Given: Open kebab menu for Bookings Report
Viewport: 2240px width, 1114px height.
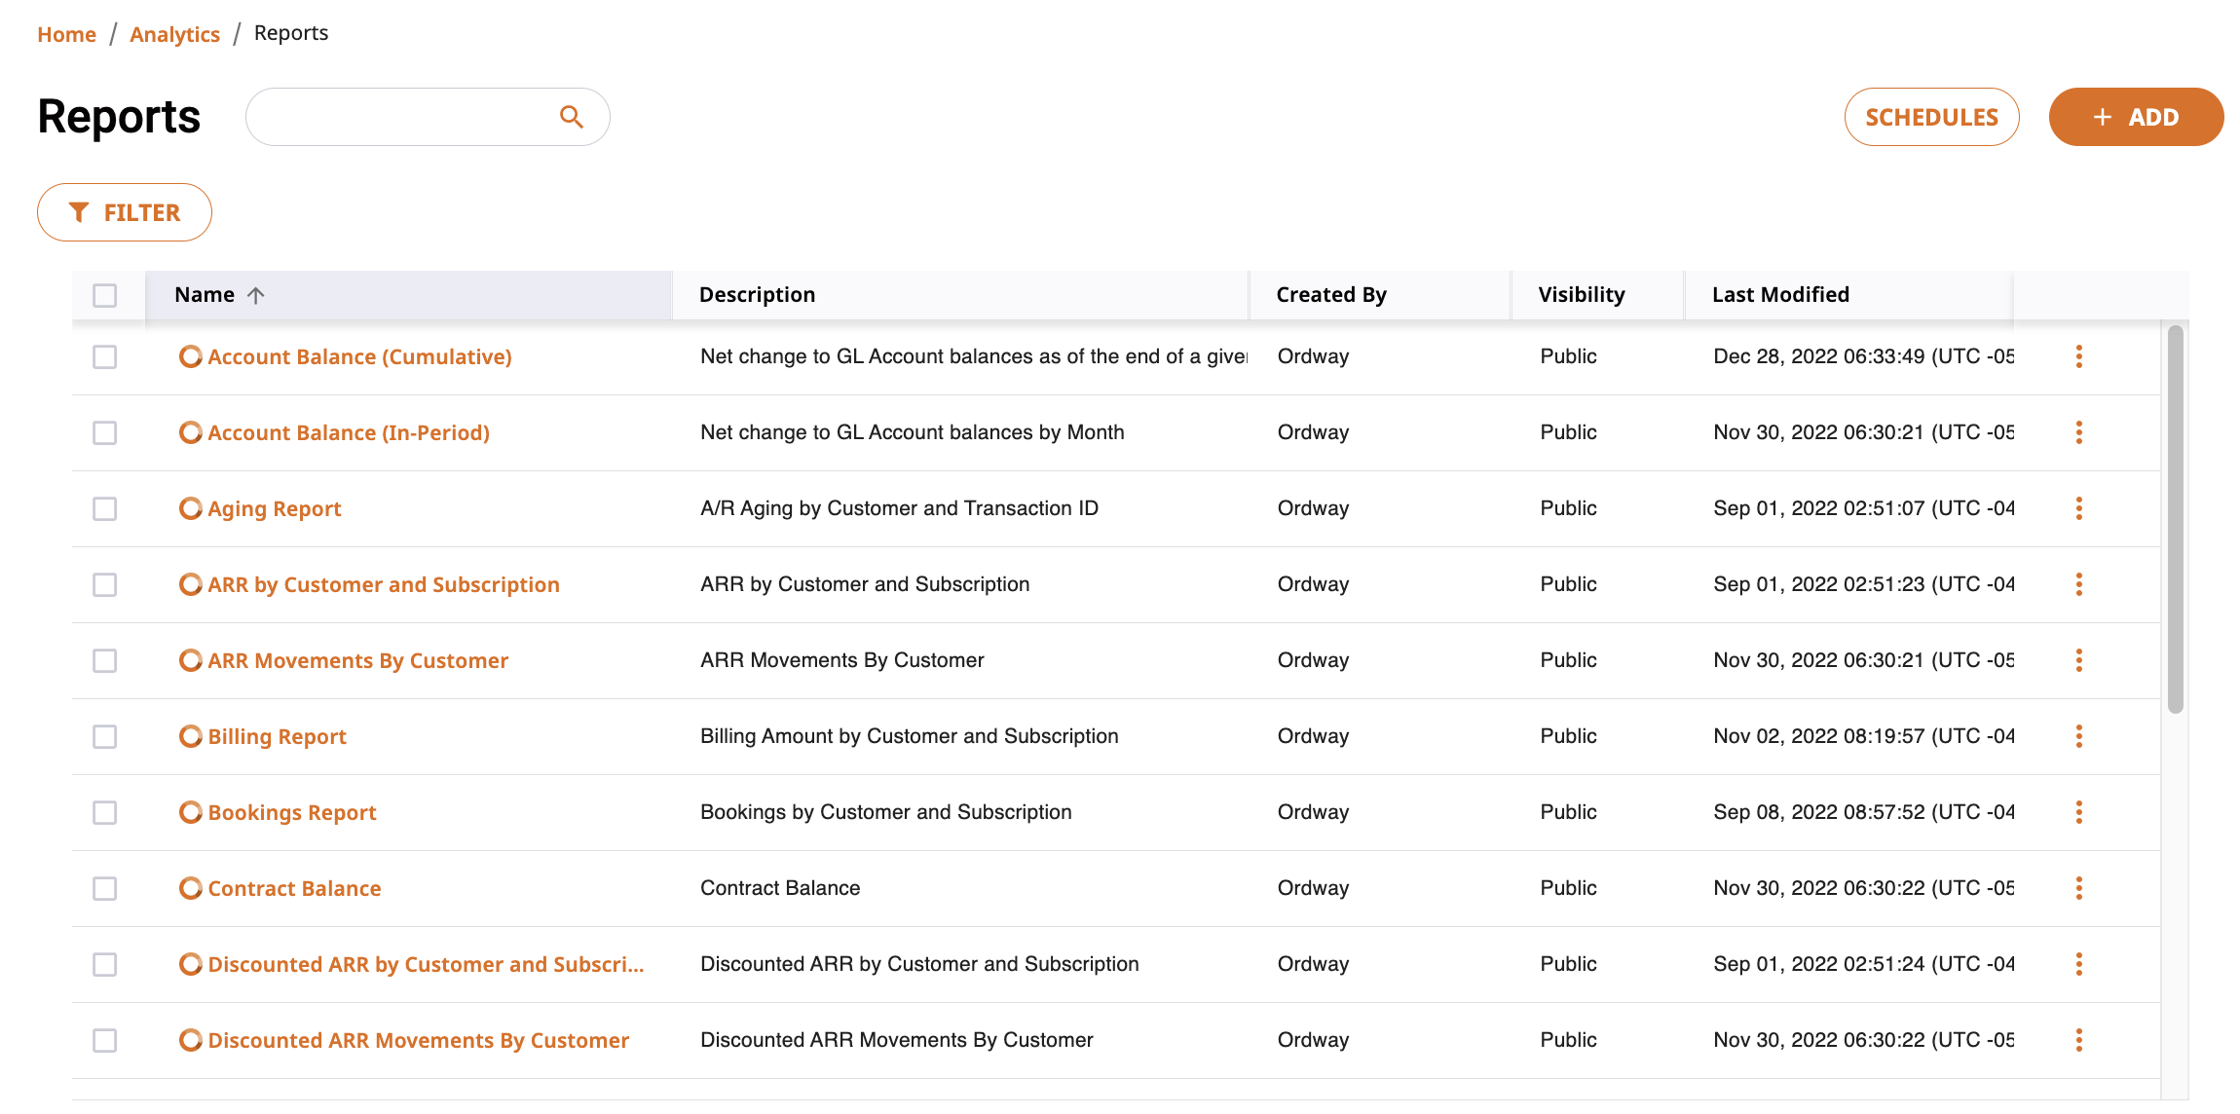Looking at the screenshot, I should click(x=2078, y=812).
